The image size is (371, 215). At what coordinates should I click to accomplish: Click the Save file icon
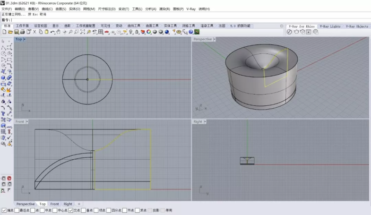click(16, 32)
